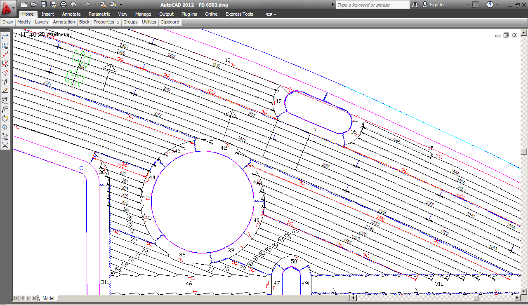528x305 pixels.
Task: Create a new drawing using the New icon
Action: 24,5
